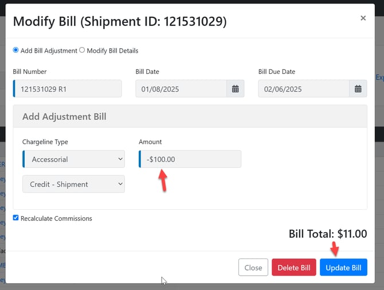Open the Bill Due Date calendar picker

click(x=358, y=89)
